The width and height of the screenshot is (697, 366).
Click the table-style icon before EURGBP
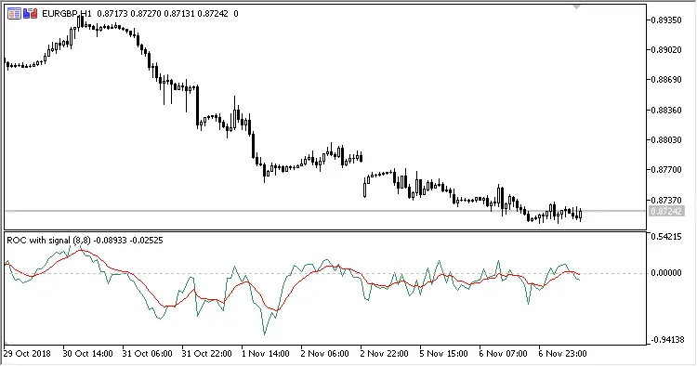(x=14, y=14)
